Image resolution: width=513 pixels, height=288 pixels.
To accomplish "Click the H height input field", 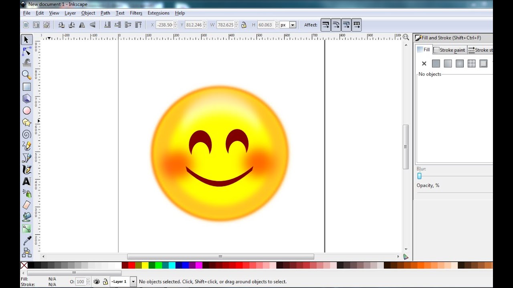I will pyautogui.click(x=265, y=25).
